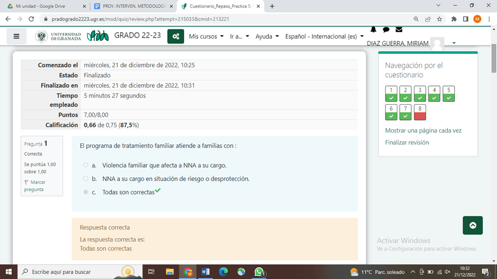Click Finalizar revisión link
The width and height of the screenshot is (497, 279).
click(x=407, y=142)
